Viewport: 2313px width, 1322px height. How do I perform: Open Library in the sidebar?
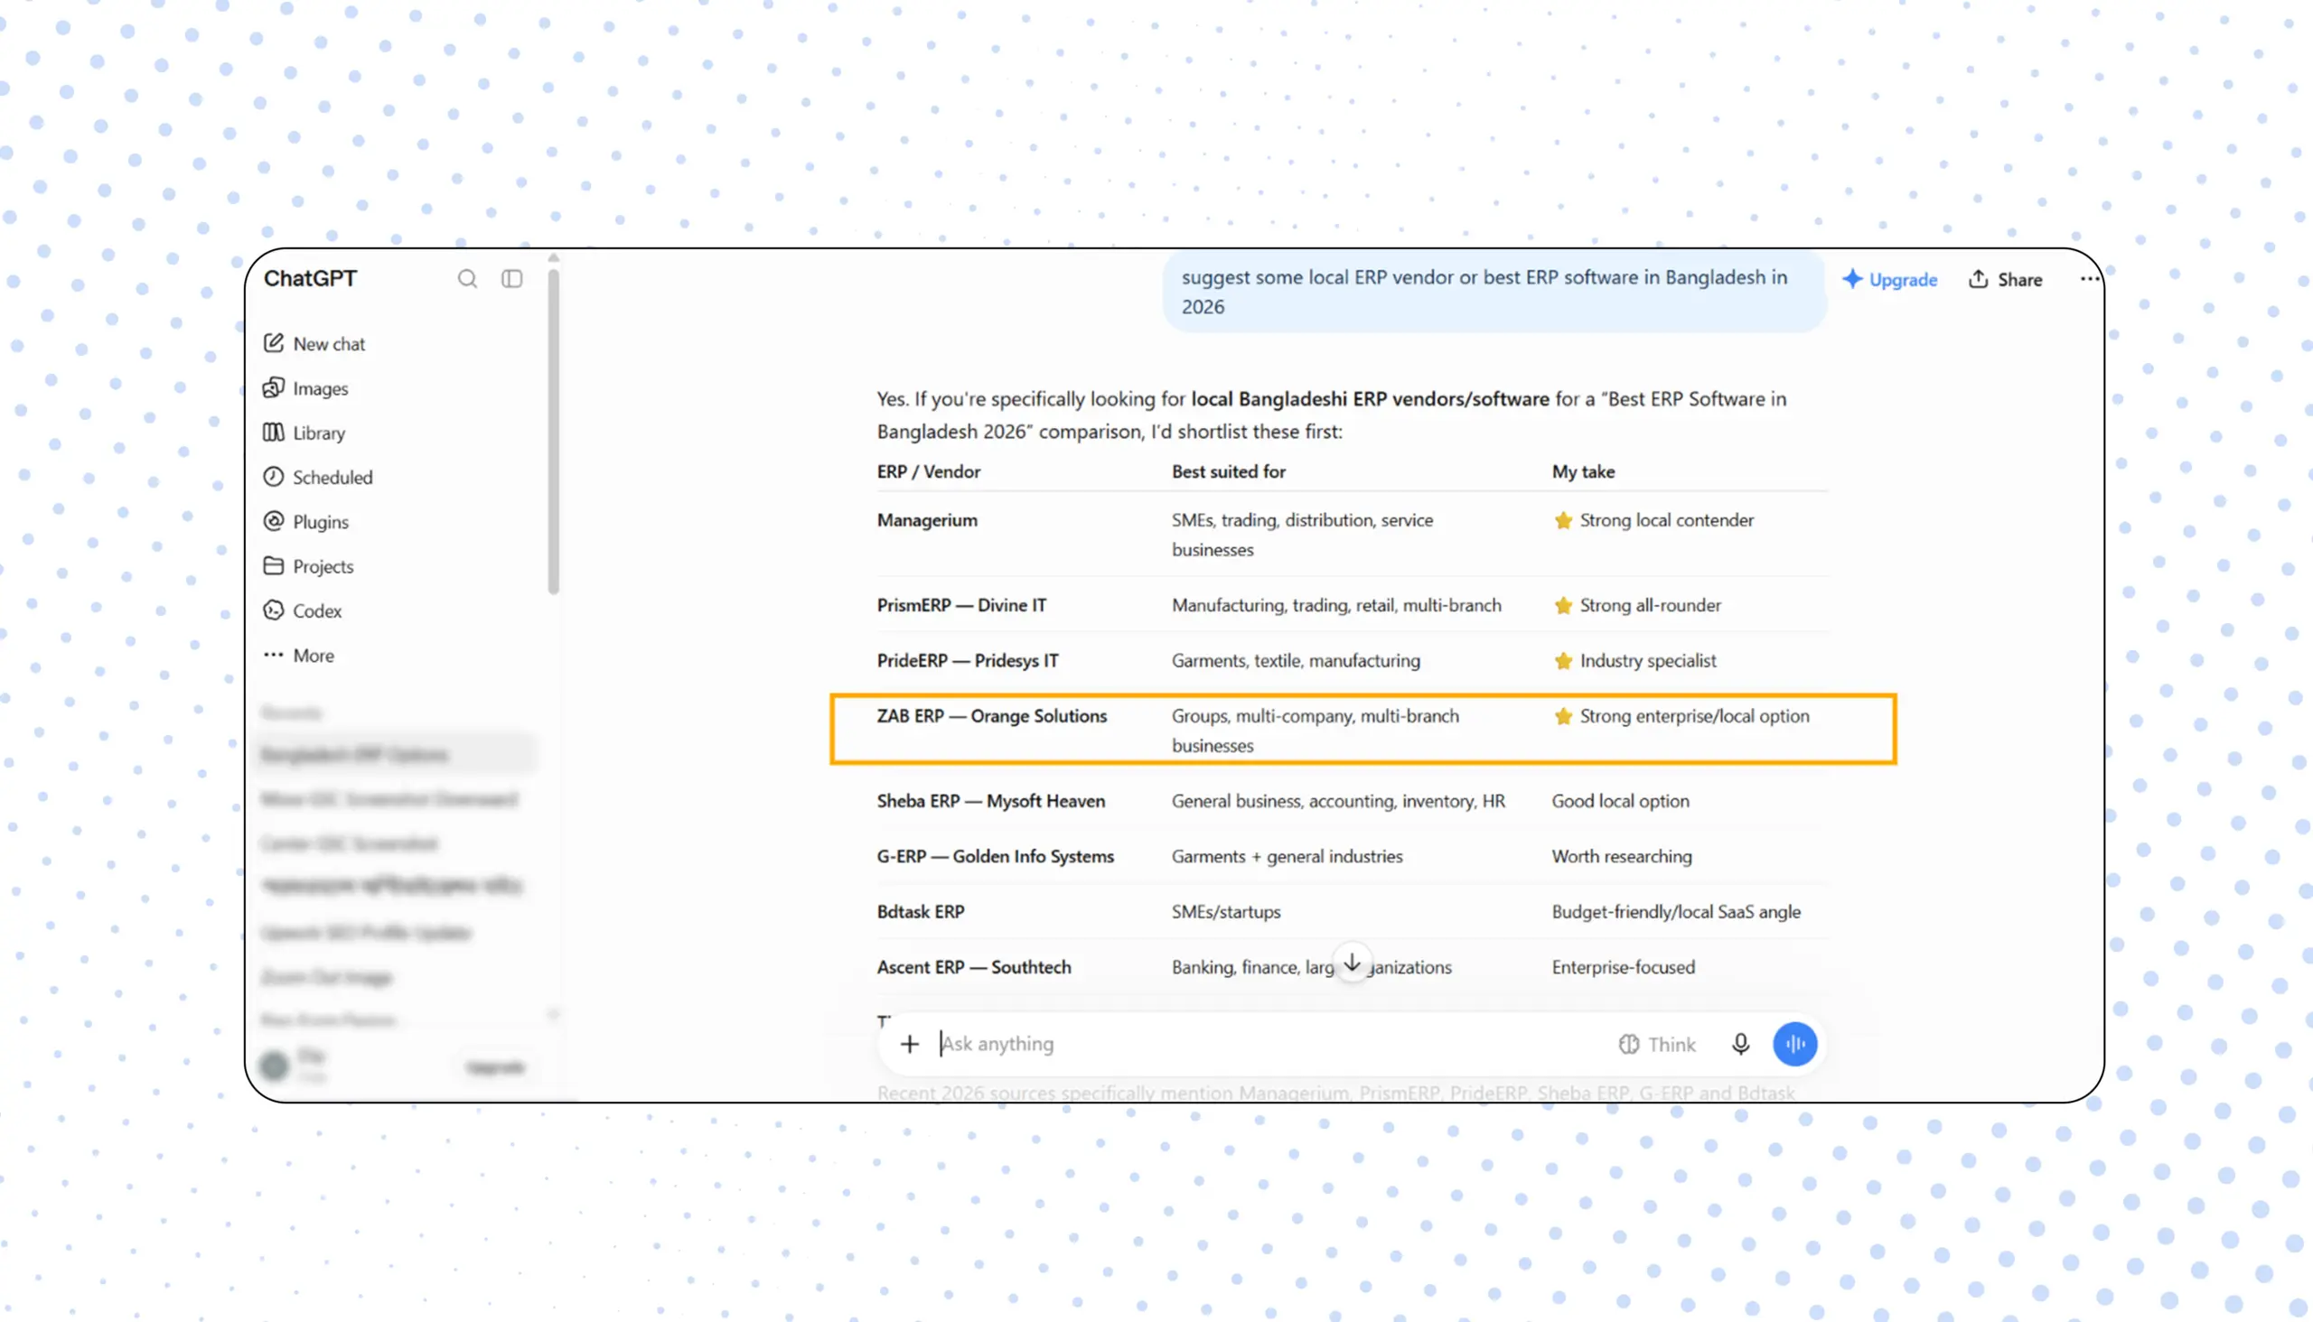tap(304, 433)
